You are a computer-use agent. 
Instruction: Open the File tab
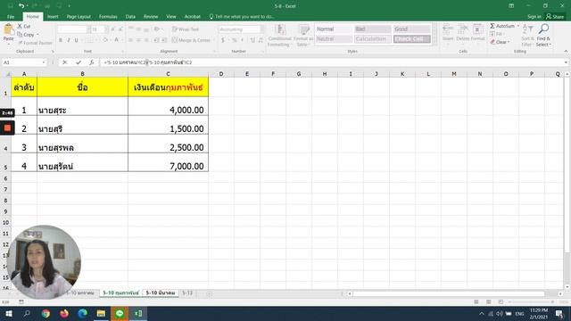tap(11, 17)
